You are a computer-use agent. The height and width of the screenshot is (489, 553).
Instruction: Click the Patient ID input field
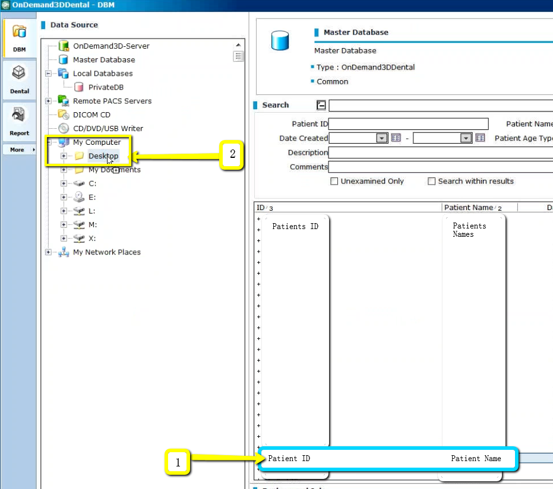click(x=409, y=123)
